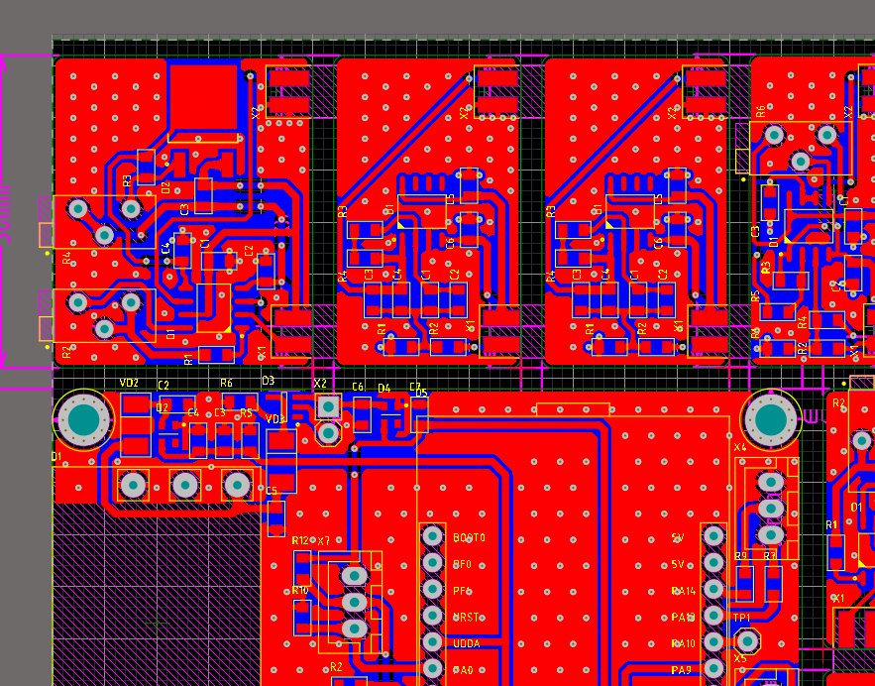875x686 pixels.
Task: Select the PA0 pin label
Action: [463, 670]
